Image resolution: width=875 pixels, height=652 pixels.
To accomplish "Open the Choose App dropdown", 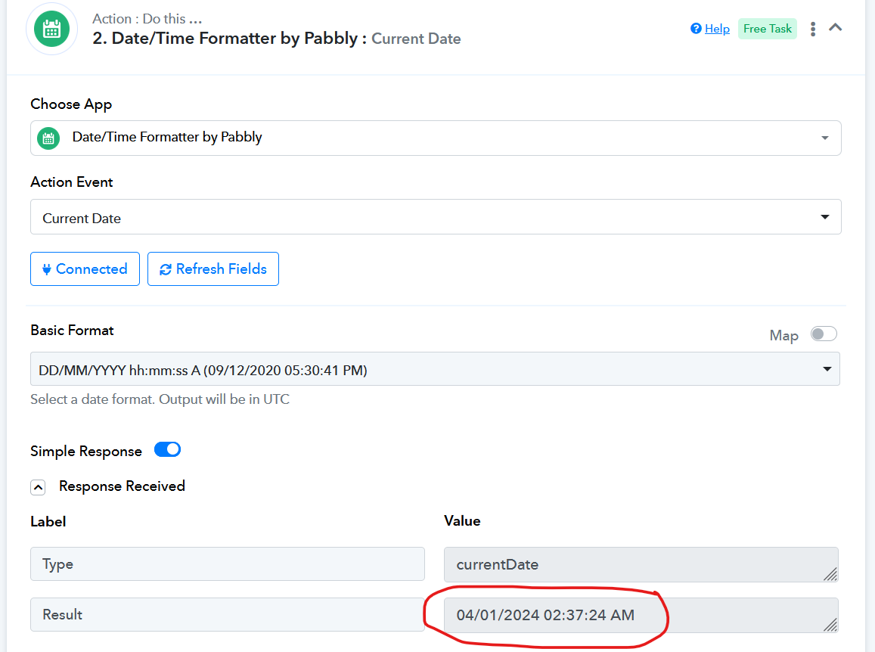I will 436,138.
